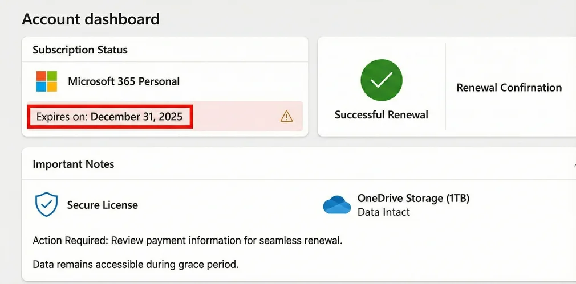Click the 'Action Required:' label
Viewport: 576px width, 284px height.
click(70, 240)
